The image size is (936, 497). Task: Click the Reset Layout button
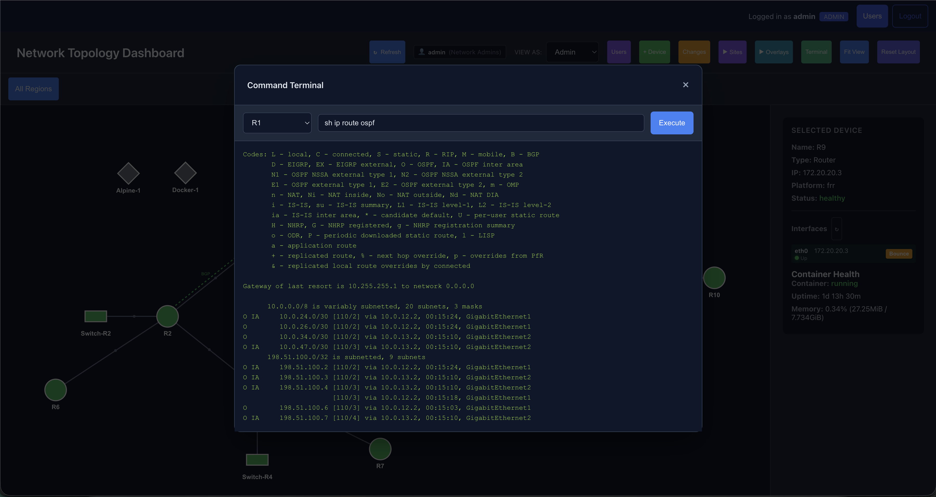898,52
